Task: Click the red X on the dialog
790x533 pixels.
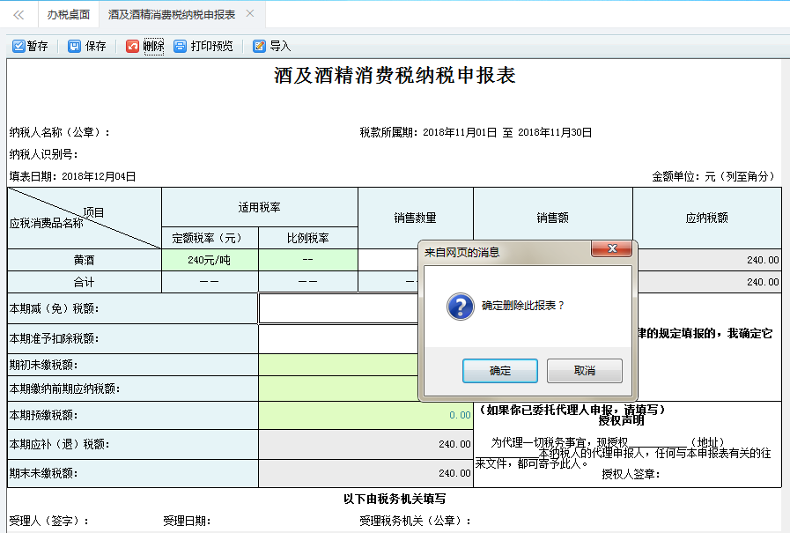Action: (613, 250)
